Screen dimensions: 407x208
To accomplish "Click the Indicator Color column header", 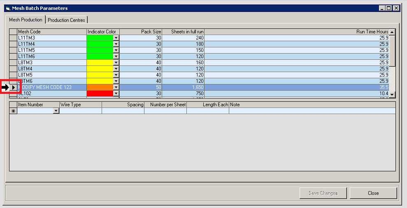I will tap(103, 32).
